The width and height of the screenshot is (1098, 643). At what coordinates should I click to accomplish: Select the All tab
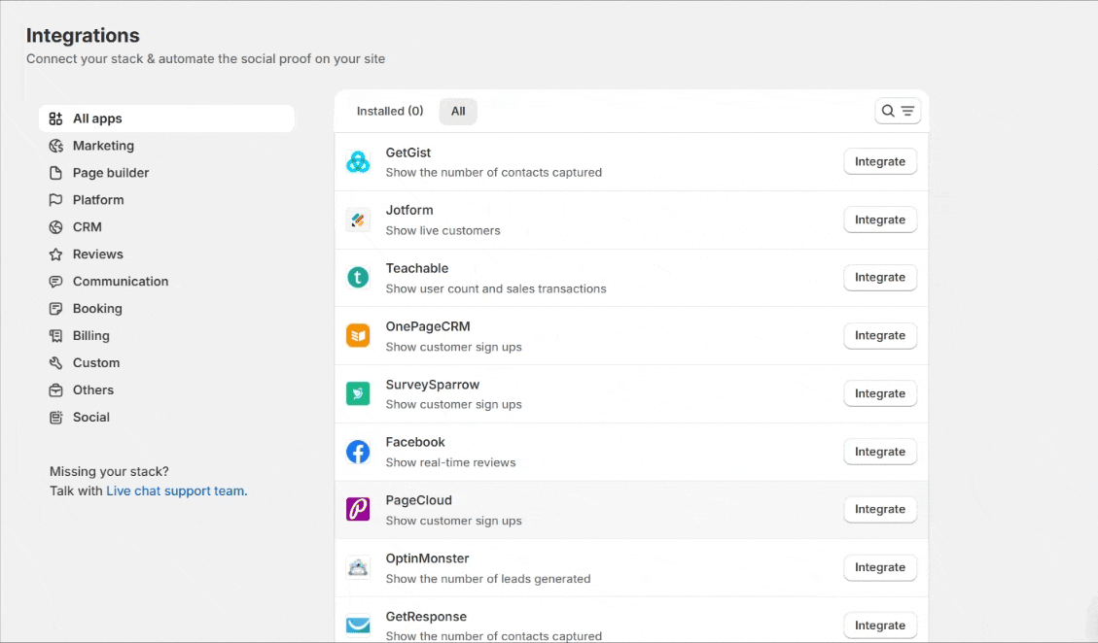(x=458, y=111)
